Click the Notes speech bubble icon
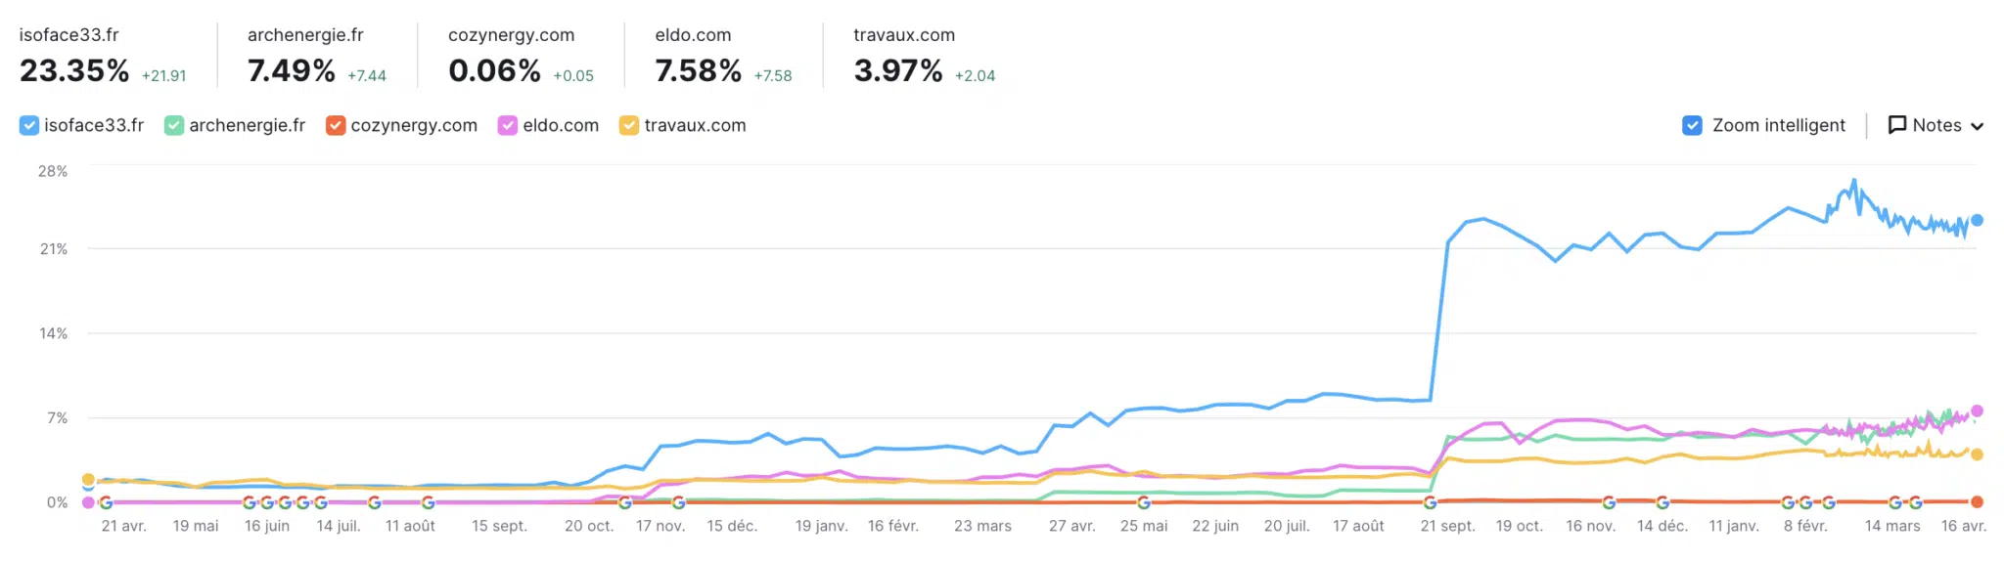Image resolution: width=2004 pixels, height=562 pixels. 1896,125
